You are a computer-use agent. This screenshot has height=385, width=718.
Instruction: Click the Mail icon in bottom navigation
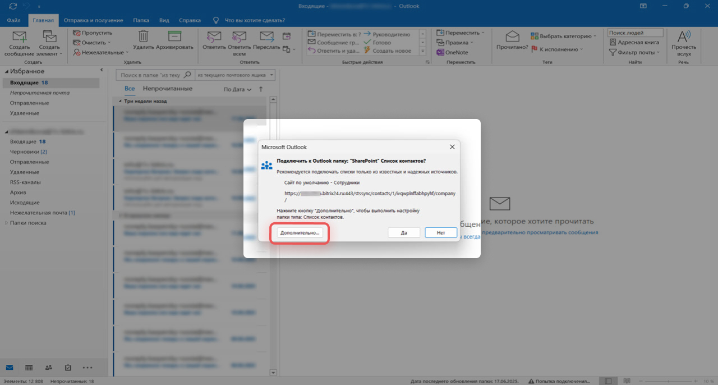10,368
